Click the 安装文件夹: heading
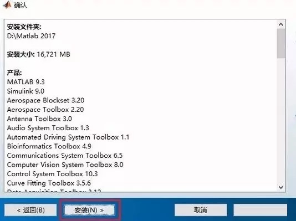 (24, 27)
